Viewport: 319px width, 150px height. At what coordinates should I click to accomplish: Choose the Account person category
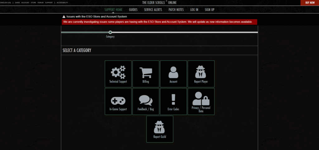174,74
